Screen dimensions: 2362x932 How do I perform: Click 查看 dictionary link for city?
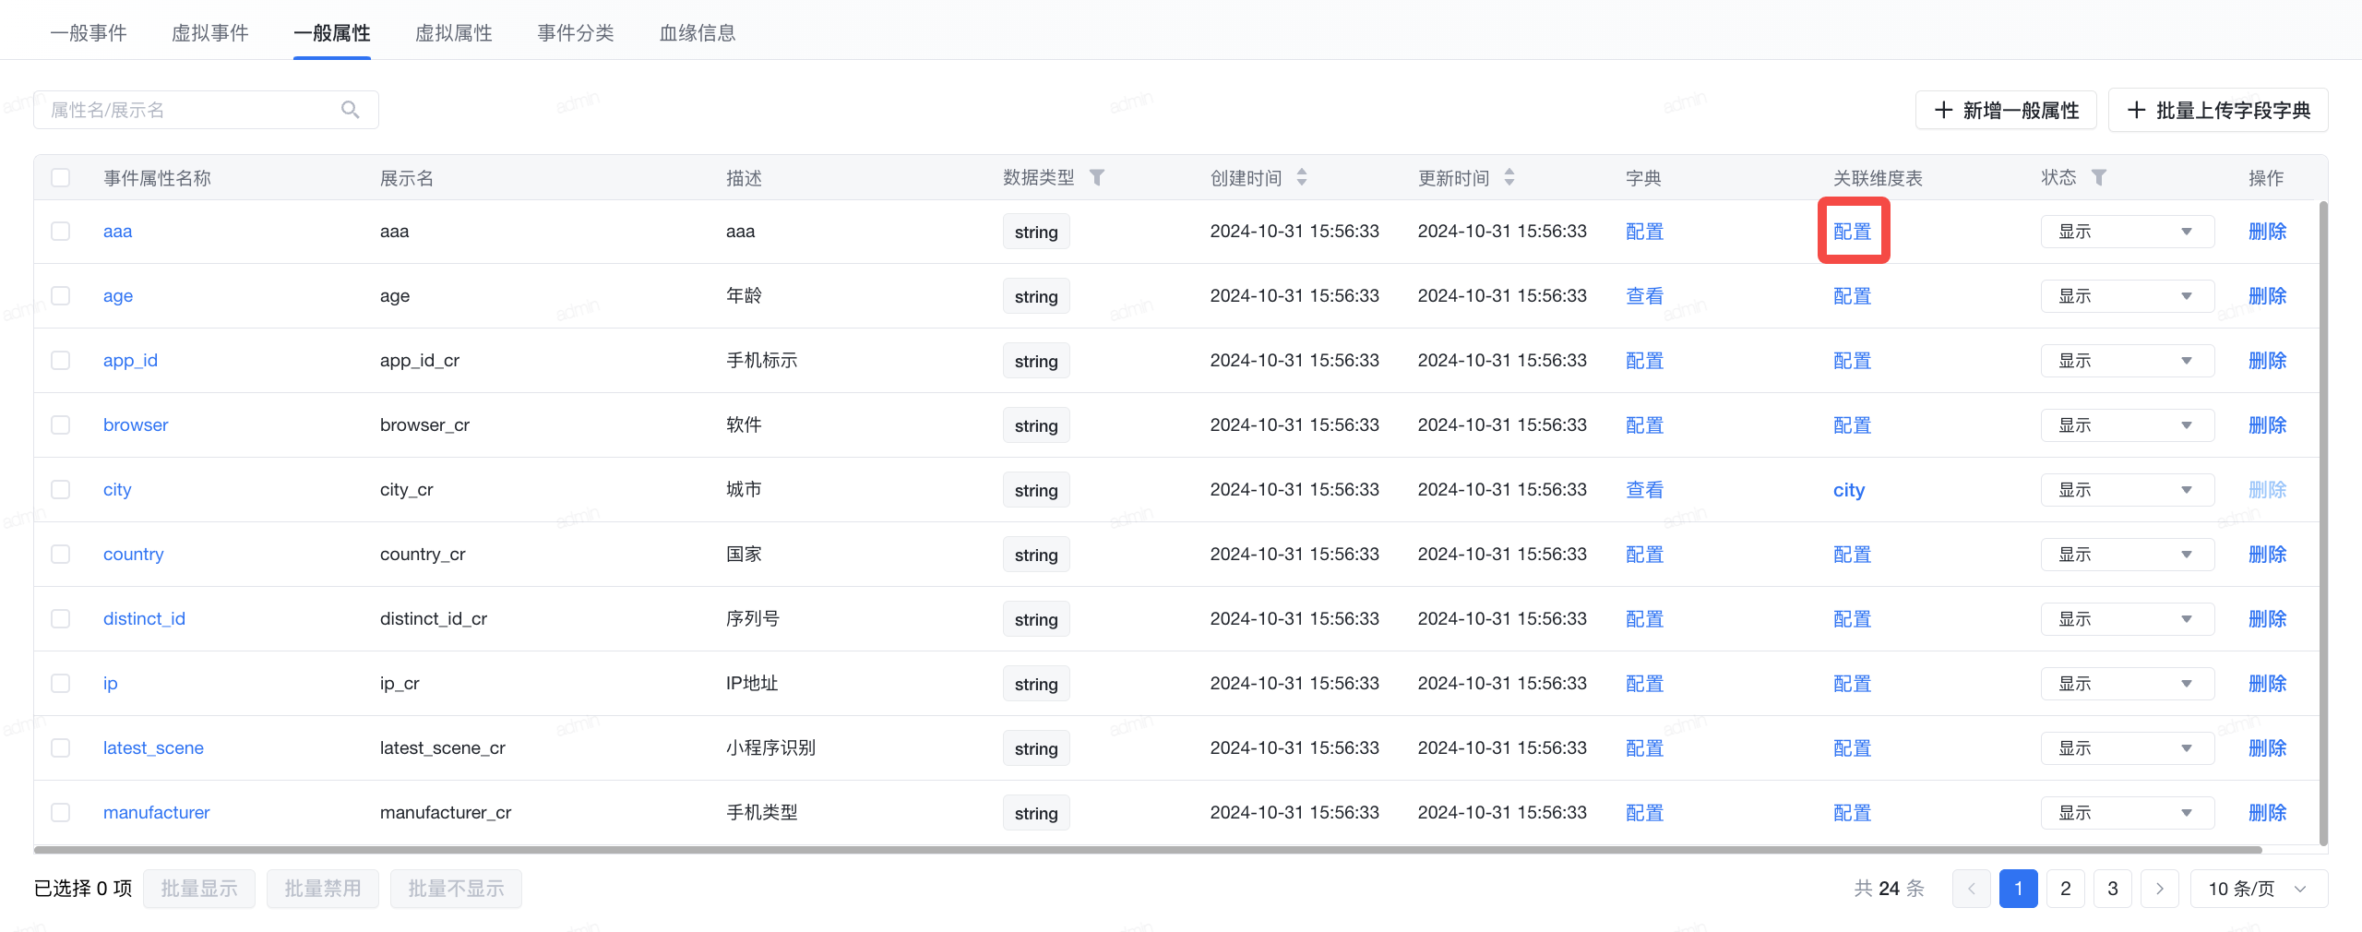point(1645,490)
